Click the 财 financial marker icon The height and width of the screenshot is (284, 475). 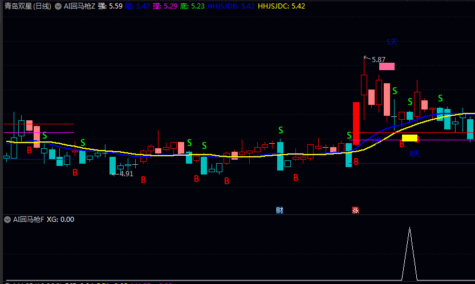click(279, 210)
